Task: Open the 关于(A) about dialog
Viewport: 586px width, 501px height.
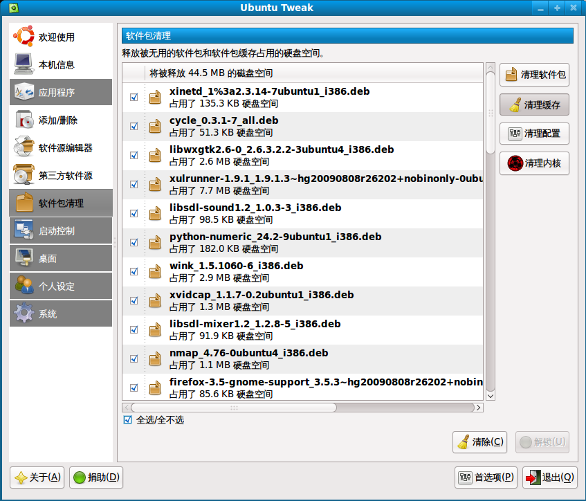Action: 37,477
